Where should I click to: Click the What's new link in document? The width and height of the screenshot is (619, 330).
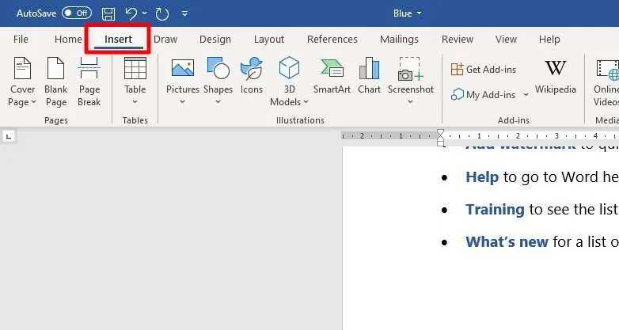(507, 241)
